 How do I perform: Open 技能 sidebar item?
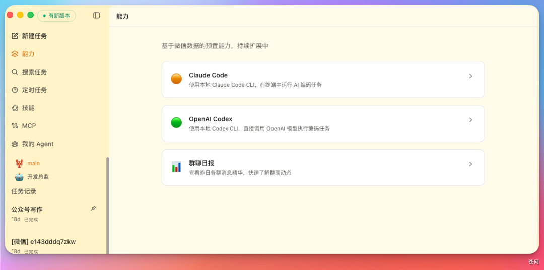(x=28, y=108)
